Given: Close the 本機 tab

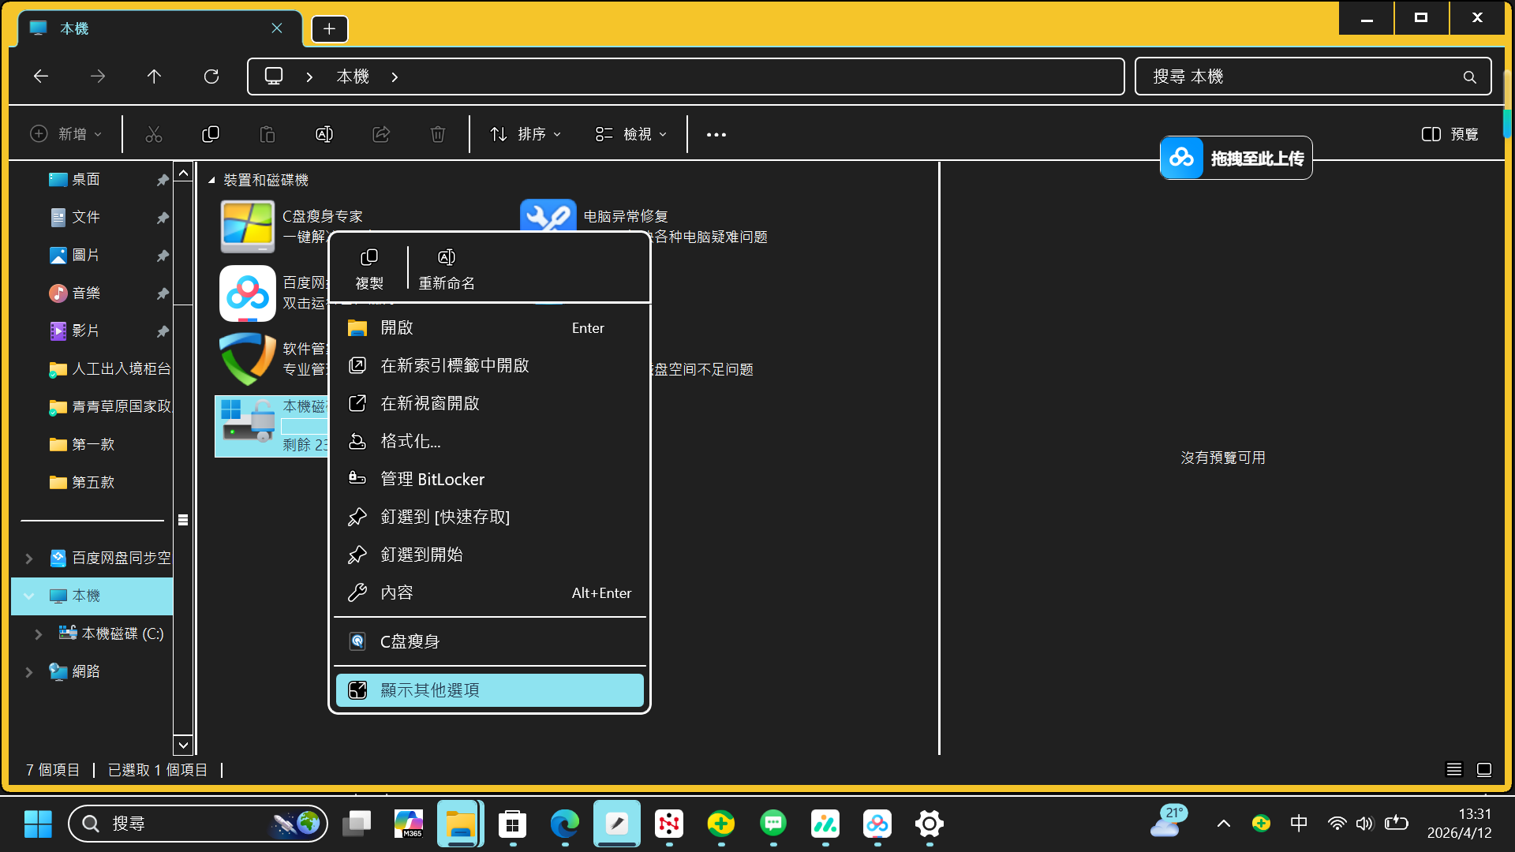Looking at the screenshot, I should 277,28.
